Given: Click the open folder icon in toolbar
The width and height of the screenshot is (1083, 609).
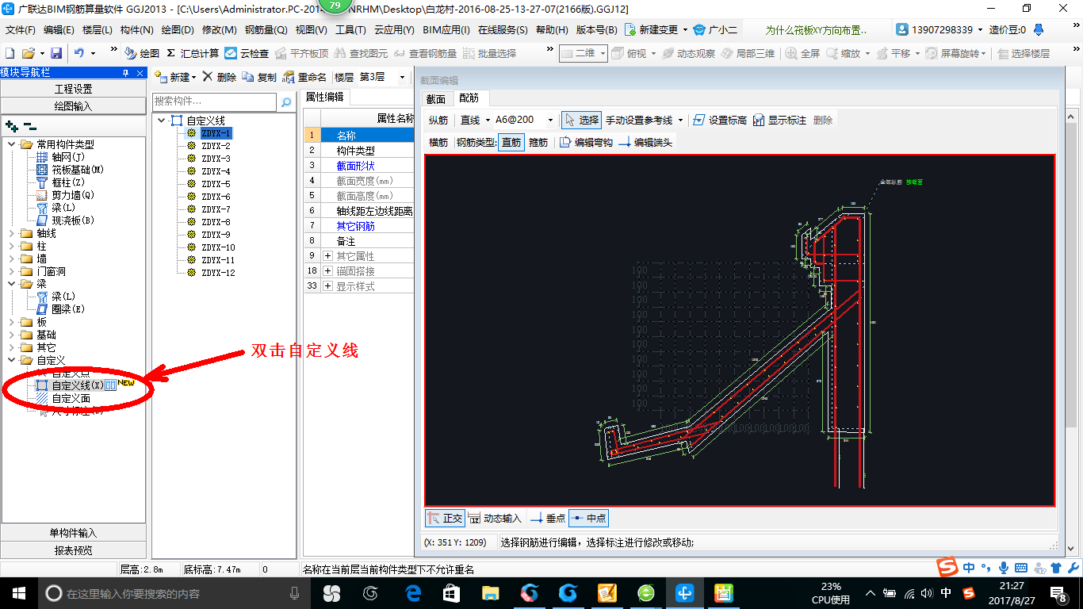Looking at the screenshot, I should tap(28, 53).
